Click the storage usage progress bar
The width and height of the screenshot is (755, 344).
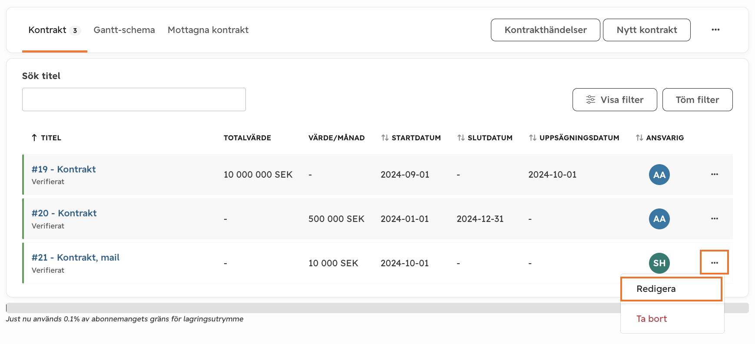[x=377, y=308]
